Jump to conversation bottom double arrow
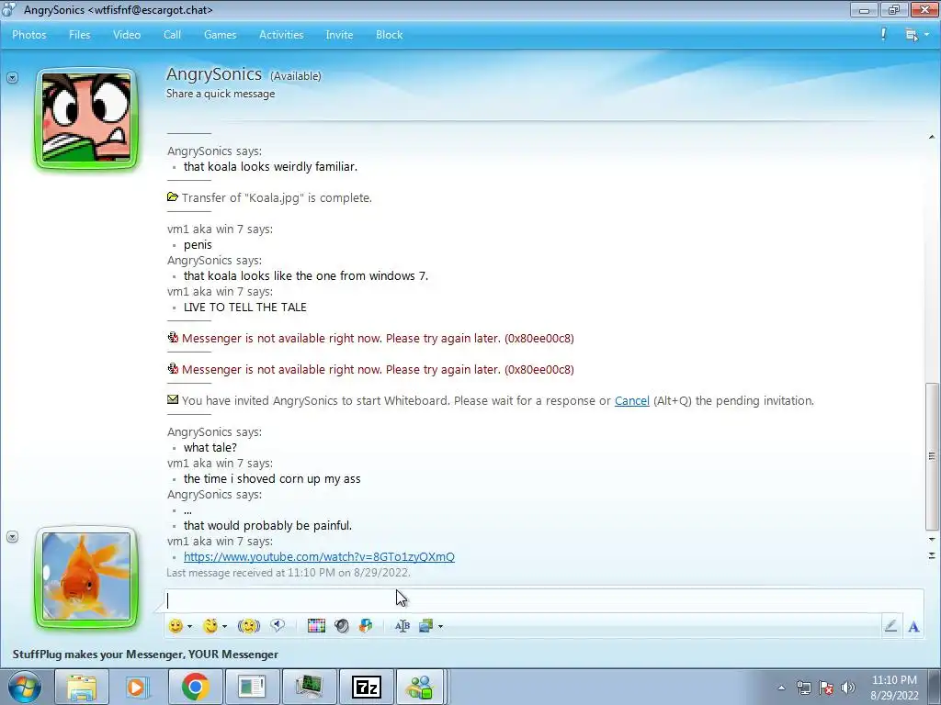The width and height of the screenshot is (941, 705). tap(932, 555)
